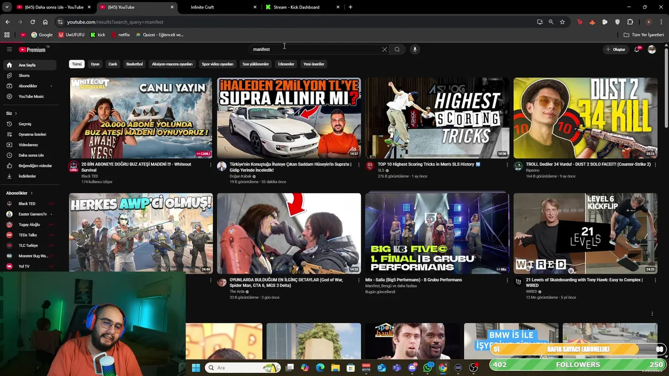
Task: Switch to Daha sonra izle browser tab
Action: pyautogui.click(x=54, y=7)
